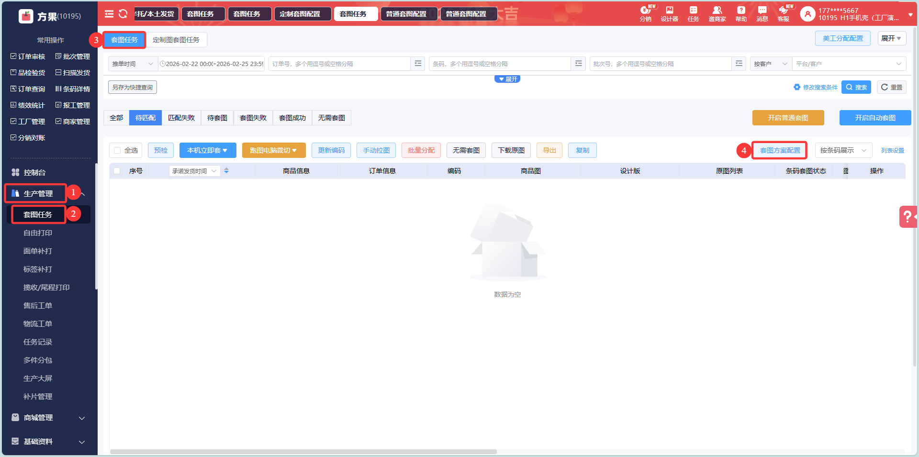The height and width of the screenshot is (457, 919).
Task: Switch to the 定制图套图任务 tab
Action: click(176, 40)
